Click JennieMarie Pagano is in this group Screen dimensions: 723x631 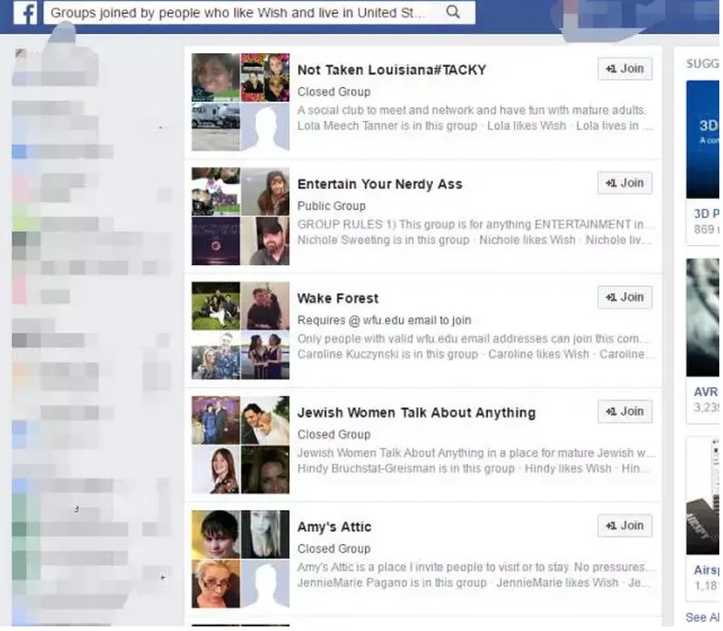(392, 583)
